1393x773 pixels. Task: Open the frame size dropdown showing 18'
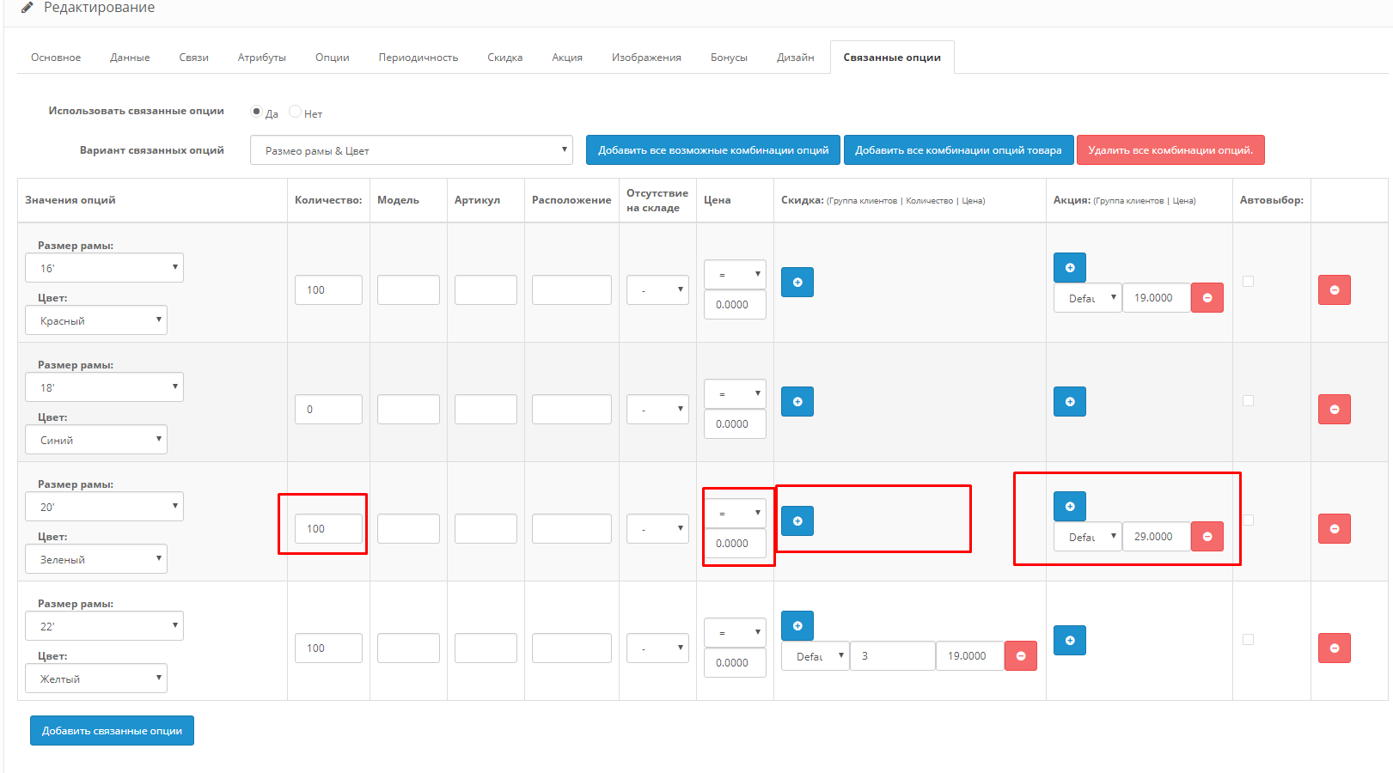coord(104,387)
